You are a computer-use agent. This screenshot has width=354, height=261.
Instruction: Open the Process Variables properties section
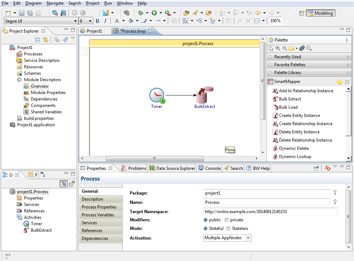tap(98, 215)
